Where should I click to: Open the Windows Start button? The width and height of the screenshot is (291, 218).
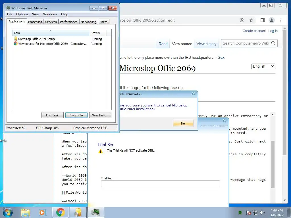tap(8, 212)
